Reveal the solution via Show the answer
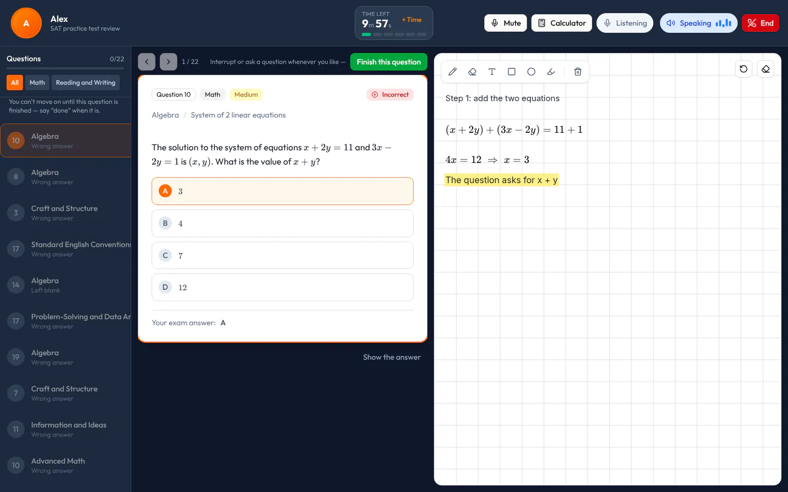The width and height of the screenshot is (788, 492). 392,357
